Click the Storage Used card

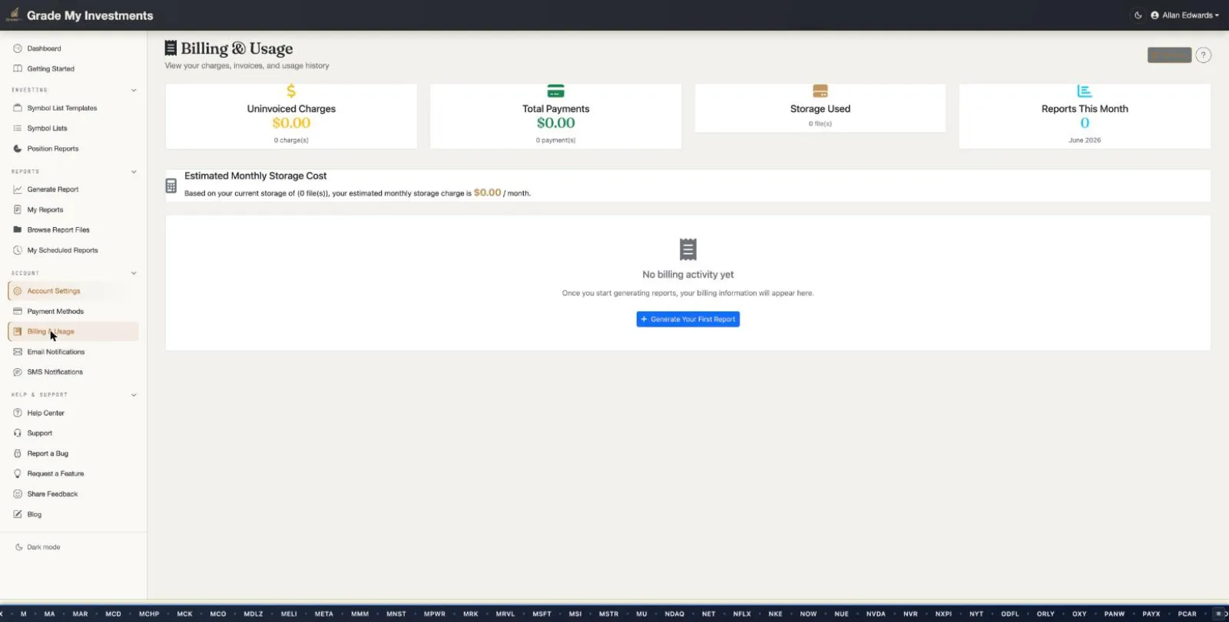[x=820, y=107]
